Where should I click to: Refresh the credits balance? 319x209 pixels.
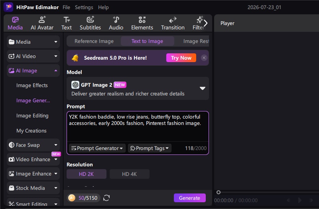tap(106, 198)
